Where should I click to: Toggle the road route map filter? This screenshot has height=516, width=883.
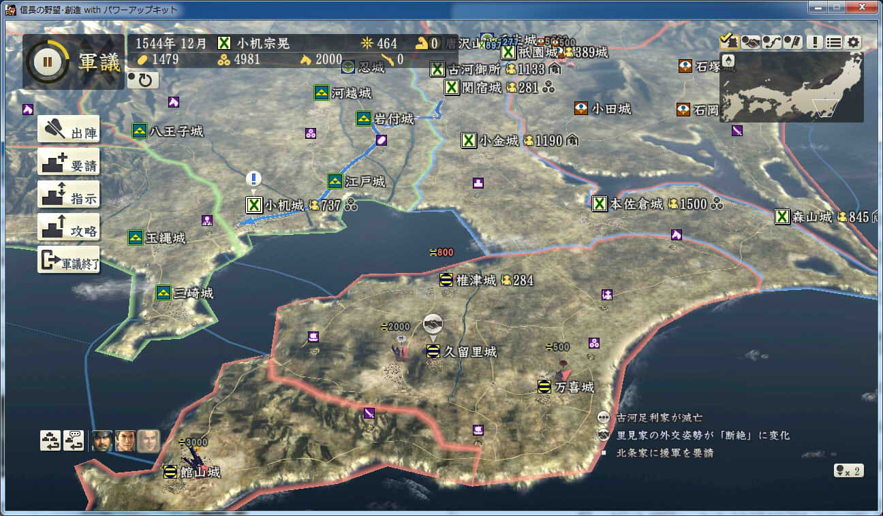(771, 42)
